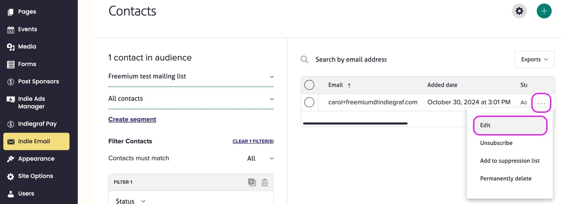562x204 pixels.
Task: Go to Events in the sidebar
Action: pyautogui.click(x=27, y=29)
